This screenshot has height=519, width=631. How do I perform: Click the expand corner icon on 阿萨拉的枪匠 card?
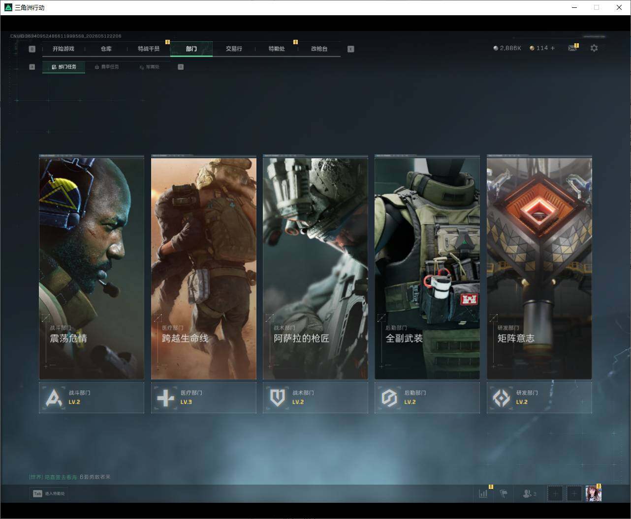[x=269, y=318]
